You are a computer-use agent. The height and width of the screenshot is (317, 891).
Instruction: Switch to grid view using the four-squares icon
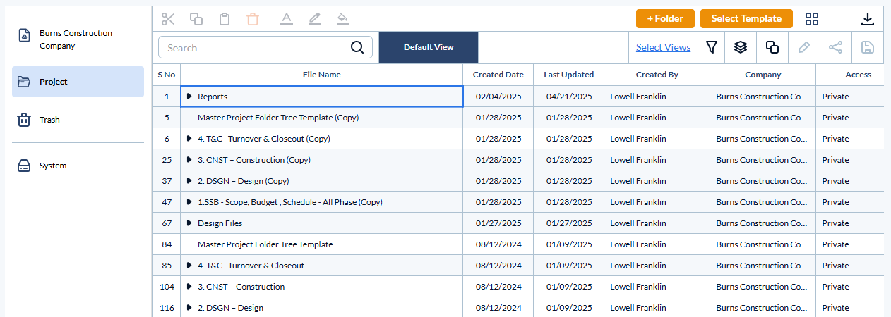tap(812, 19)
